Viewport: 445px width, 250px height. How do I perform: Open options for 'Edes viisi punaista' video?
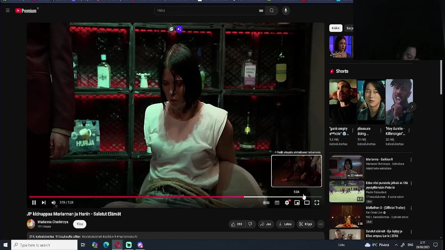tap(411, 183)
